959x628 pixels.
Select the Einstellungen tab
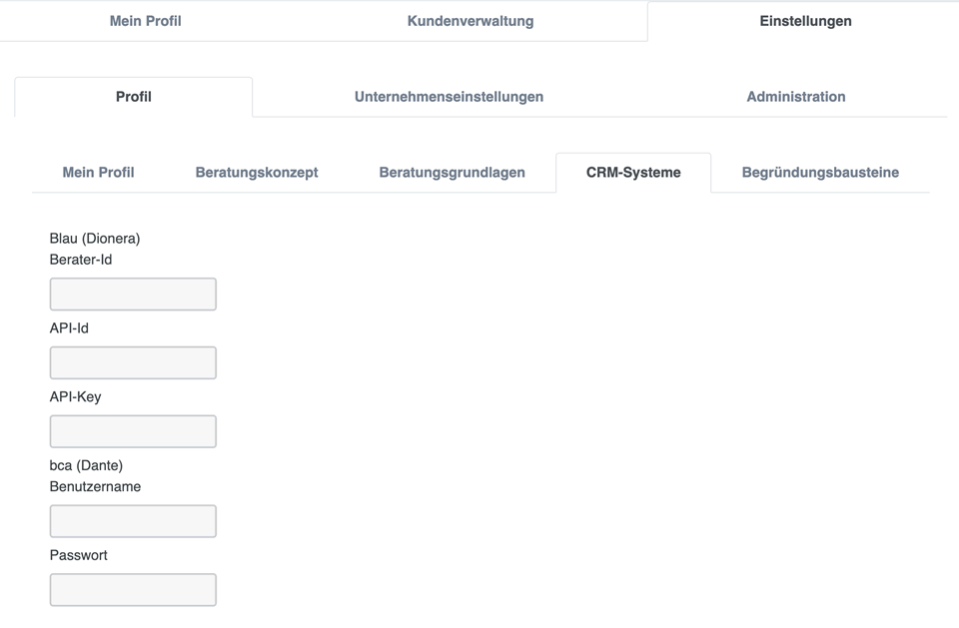805,21
